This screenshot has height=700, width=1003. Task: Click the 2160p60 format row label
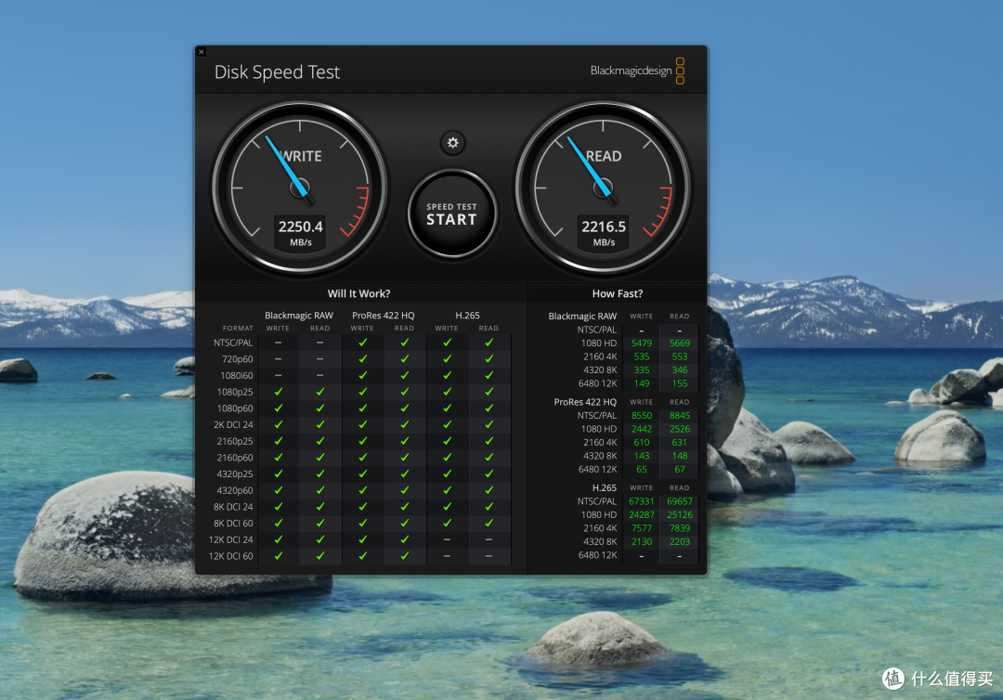tap(235, 458)
